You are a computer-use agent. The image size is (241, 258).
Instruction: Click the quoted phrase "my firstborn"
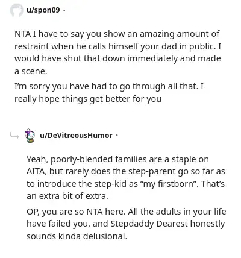tap(168, 184)
